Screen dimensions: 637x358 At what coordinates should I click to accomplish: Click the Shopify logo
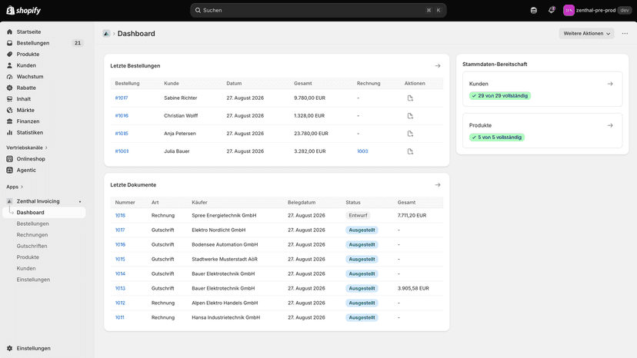[x=24, y=10]
